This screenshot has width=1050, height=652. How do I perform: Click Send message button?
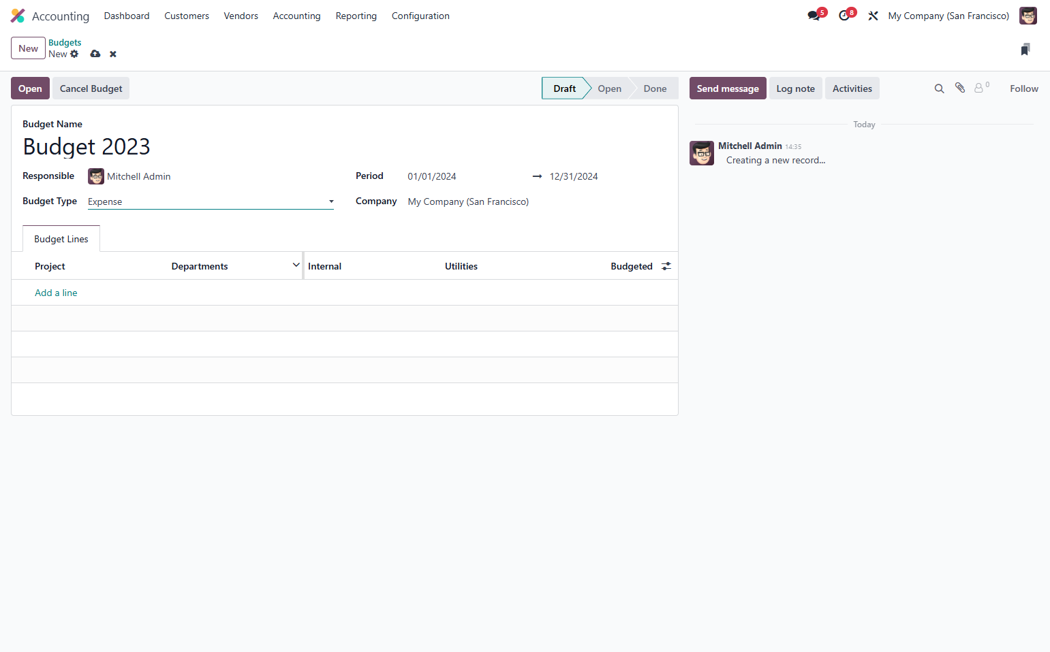pos(728,88)
